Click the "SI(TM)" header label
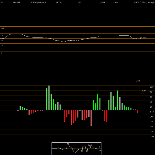Viewport: 155px width, 155px height. tap(59, 2)
